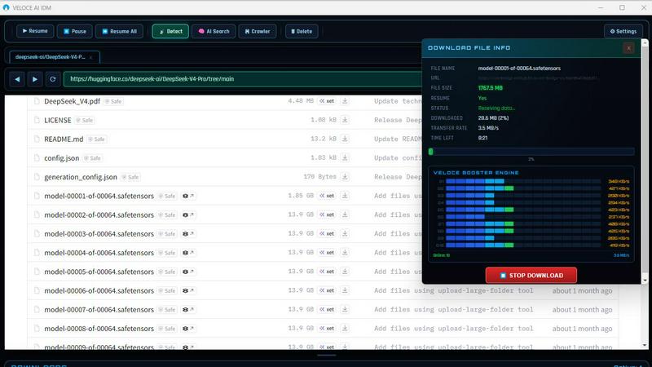Open the tensor viewer icon for model-00005-of-00064.safetensors
The height and width of the screenshot is (367, 652).
pyautogui.click(x=188, y=272)
